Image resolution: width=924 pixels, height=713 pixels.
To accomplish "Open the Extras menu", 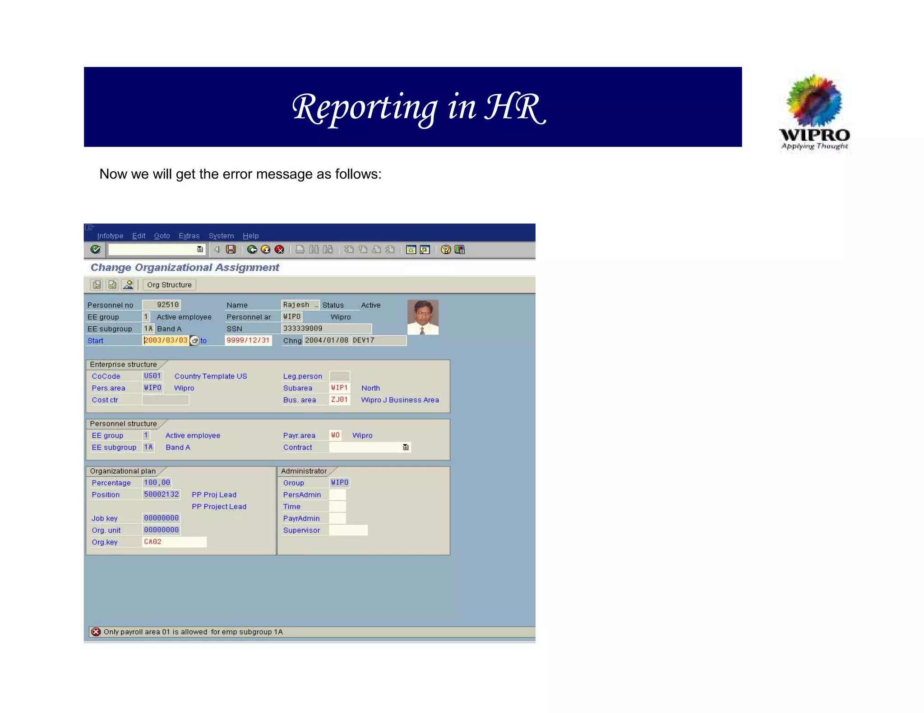I will click(189, 236).
